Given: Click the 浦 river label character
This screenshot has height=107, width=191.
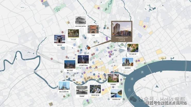Looking at the screenshot, I should 132,79.
